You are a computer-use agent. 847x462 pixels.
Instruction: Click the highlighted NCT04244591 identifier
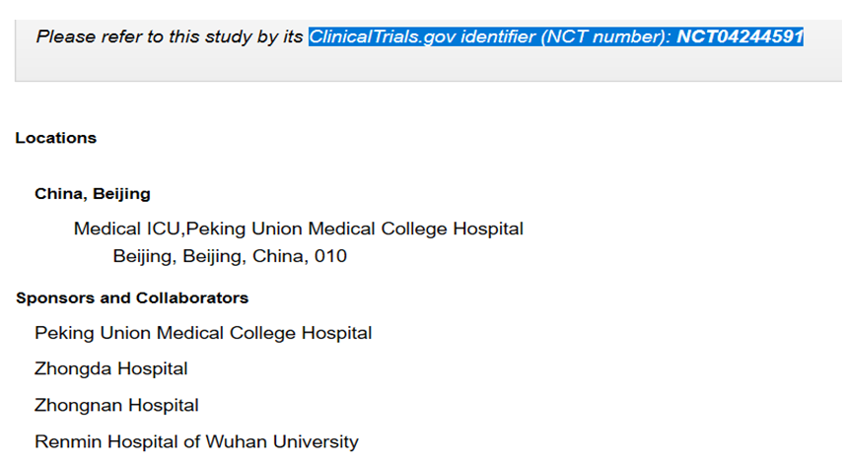click(741, 36)
